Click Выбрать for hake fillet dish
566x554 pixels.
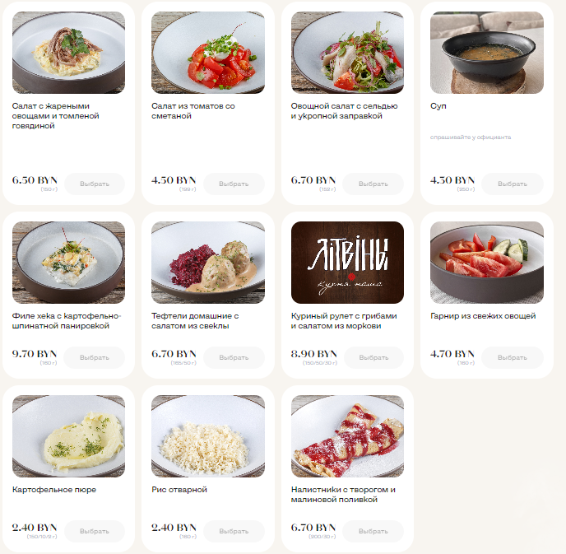coord(95,357)
